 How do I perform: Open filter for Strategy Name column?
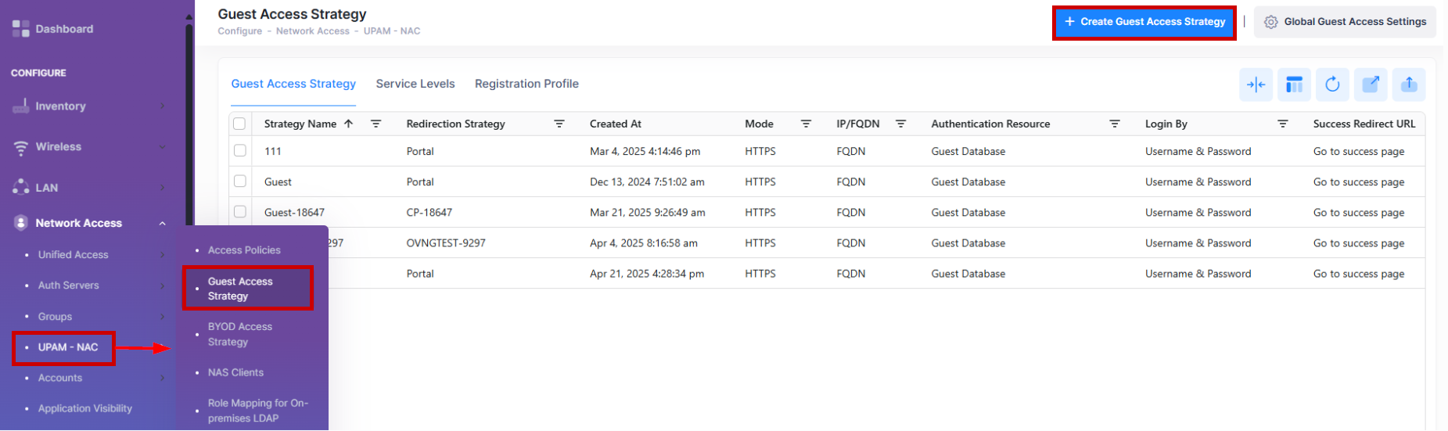pos(375,124)
